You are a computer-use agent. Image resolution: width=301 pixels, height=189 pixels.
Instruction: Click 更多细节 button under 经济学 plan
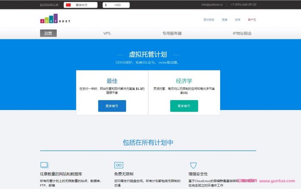[184, 106]
